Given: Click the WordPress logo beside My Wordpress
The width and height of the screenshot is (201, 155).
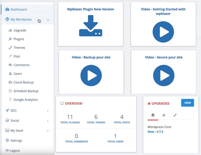Looking at the screenshot, I should [x=7, y=19].
